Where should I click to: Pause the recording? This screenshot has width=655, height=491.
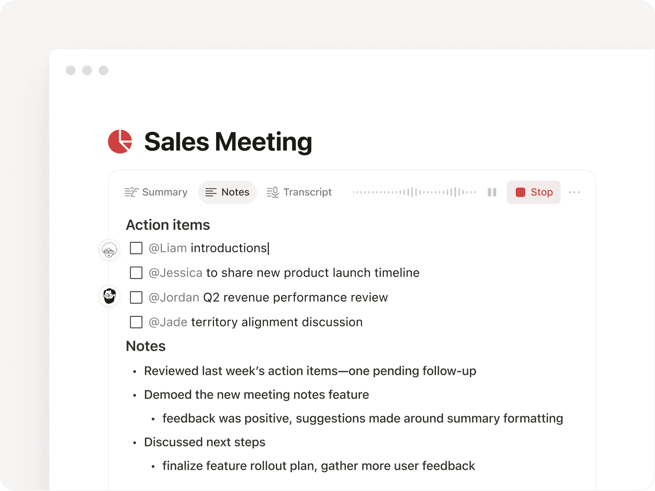[x=492, y=192]
